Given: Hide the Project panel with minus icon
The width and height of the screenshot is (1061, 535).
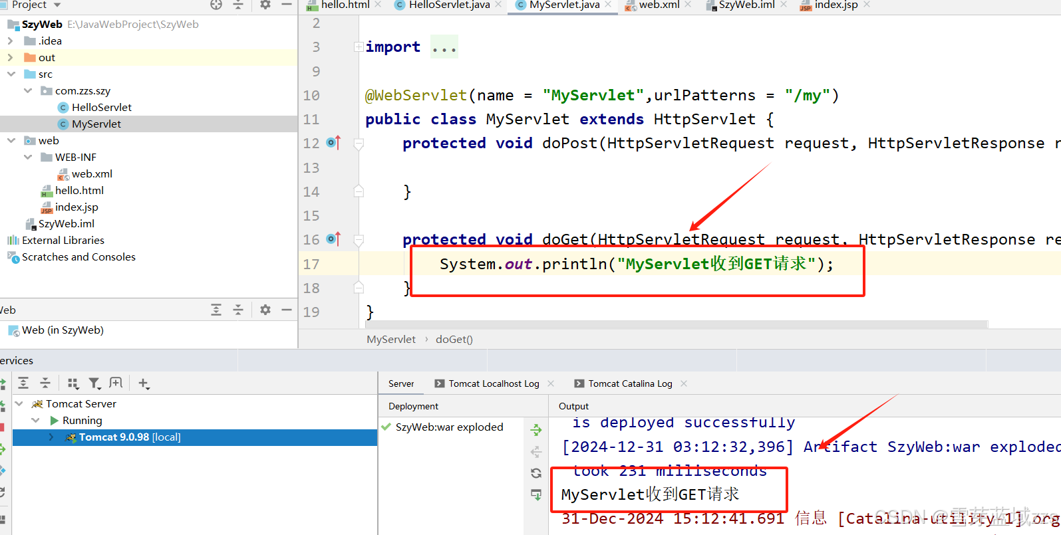Looking at the screenshot, I should [x=287, y=5].
